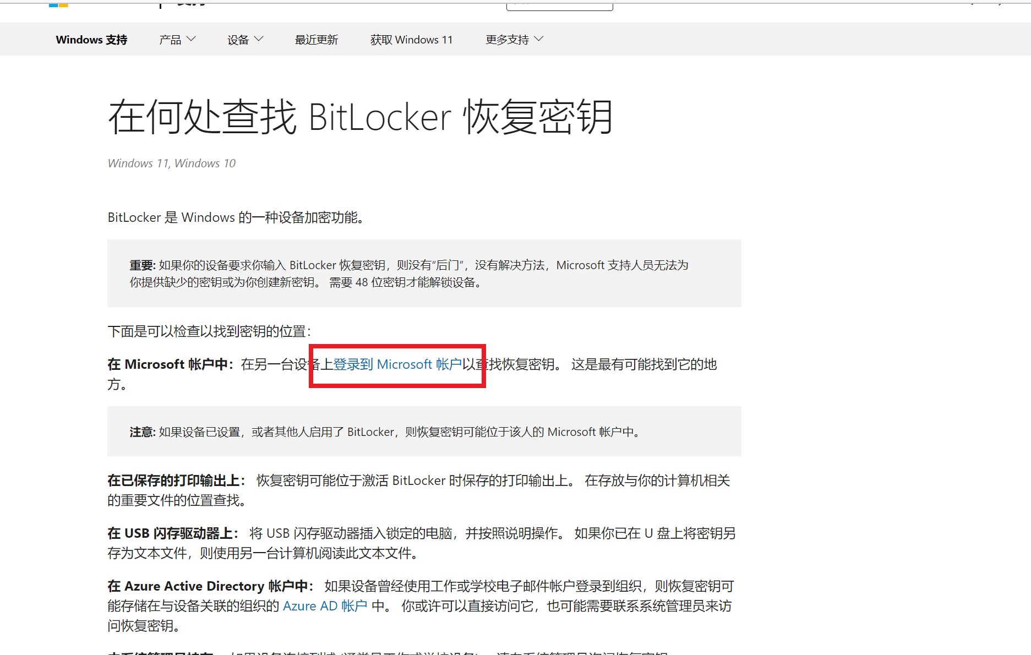
Task: Open the Azure AD 帐户 link
Action: click(x=325, y=606)
